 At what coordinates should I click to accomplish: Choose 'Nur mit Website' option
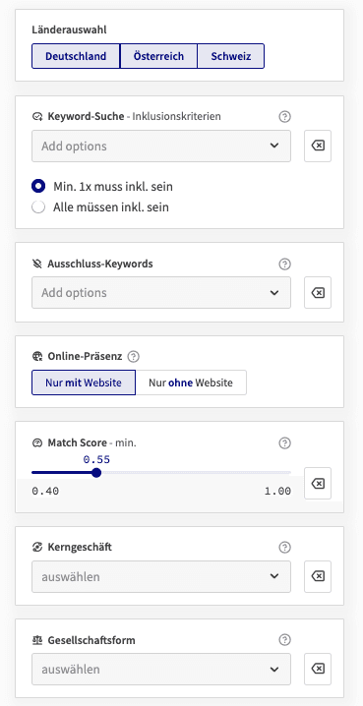(x=84, y=382)
